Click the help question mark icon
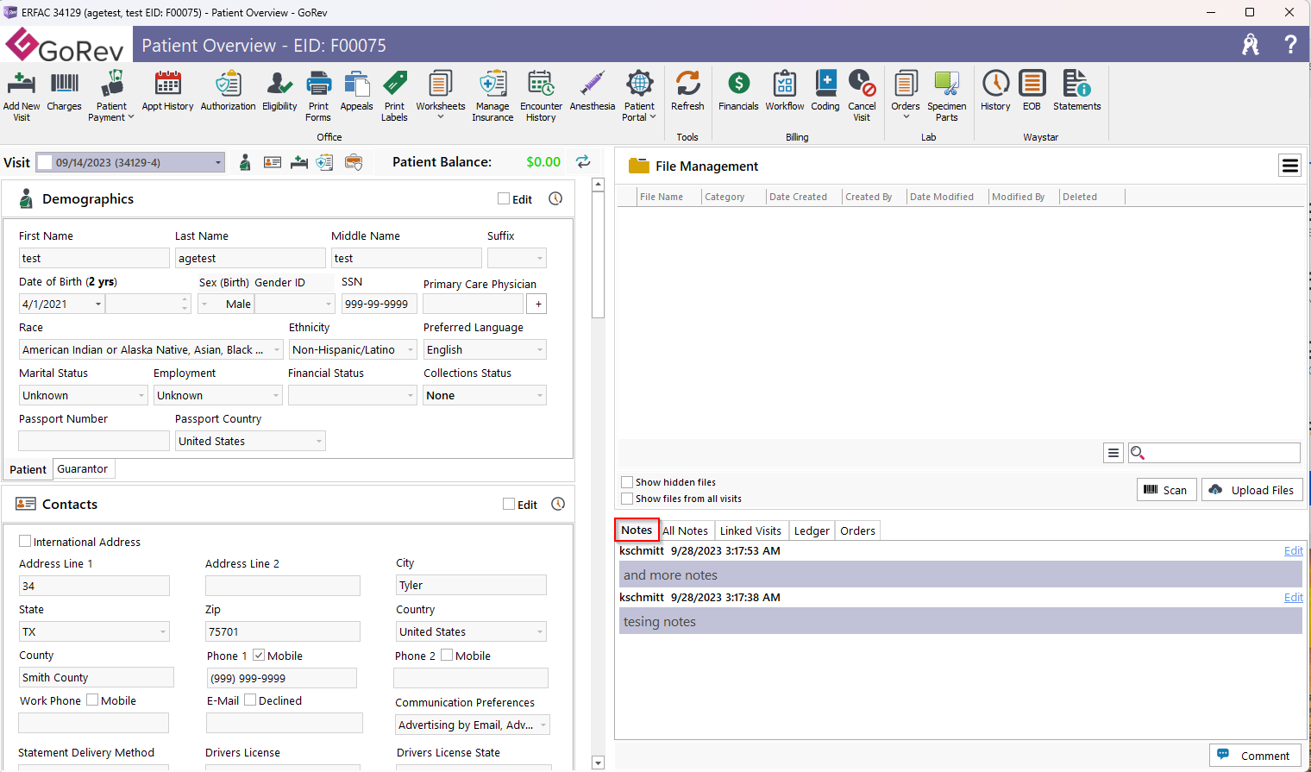 [1290, 45]
